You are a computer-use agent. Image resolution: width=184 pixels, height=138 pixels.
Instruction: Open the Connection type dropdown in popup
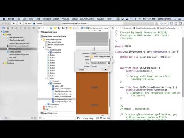(100, 53)
